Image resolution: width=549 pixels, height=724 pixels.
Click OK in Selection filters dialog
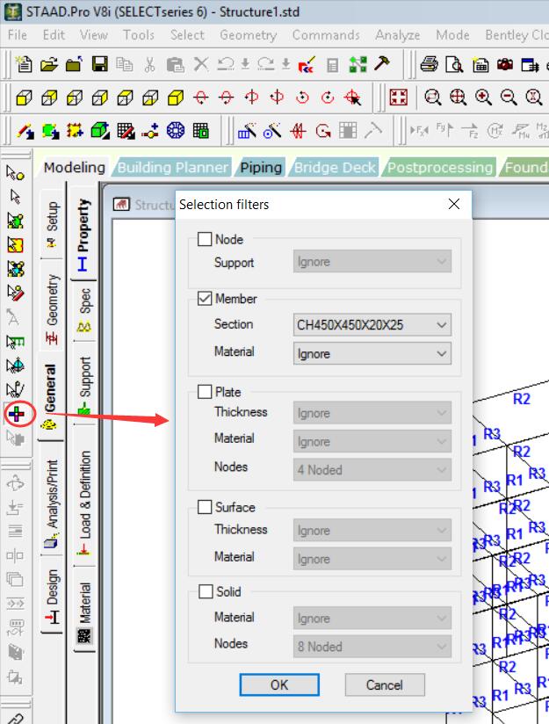tap(278, 684)
